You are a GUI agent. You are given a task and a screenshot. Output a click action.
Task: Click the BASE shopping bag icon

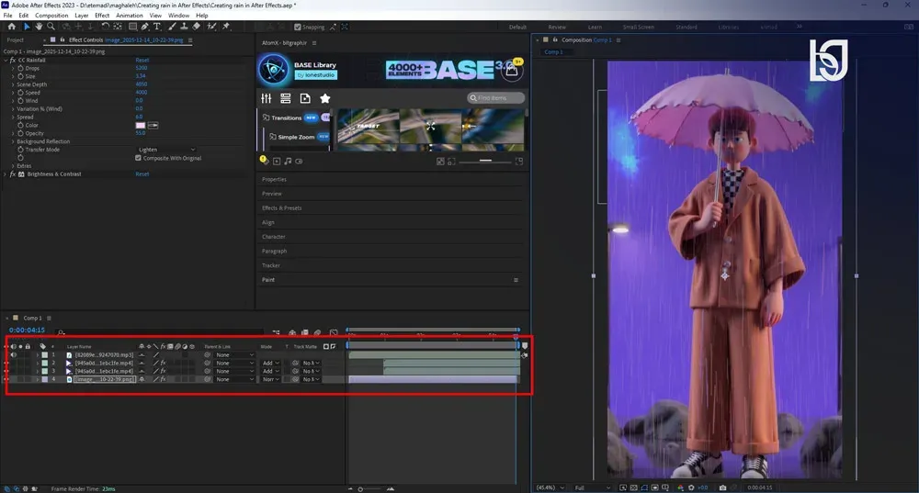pos(512,71)
